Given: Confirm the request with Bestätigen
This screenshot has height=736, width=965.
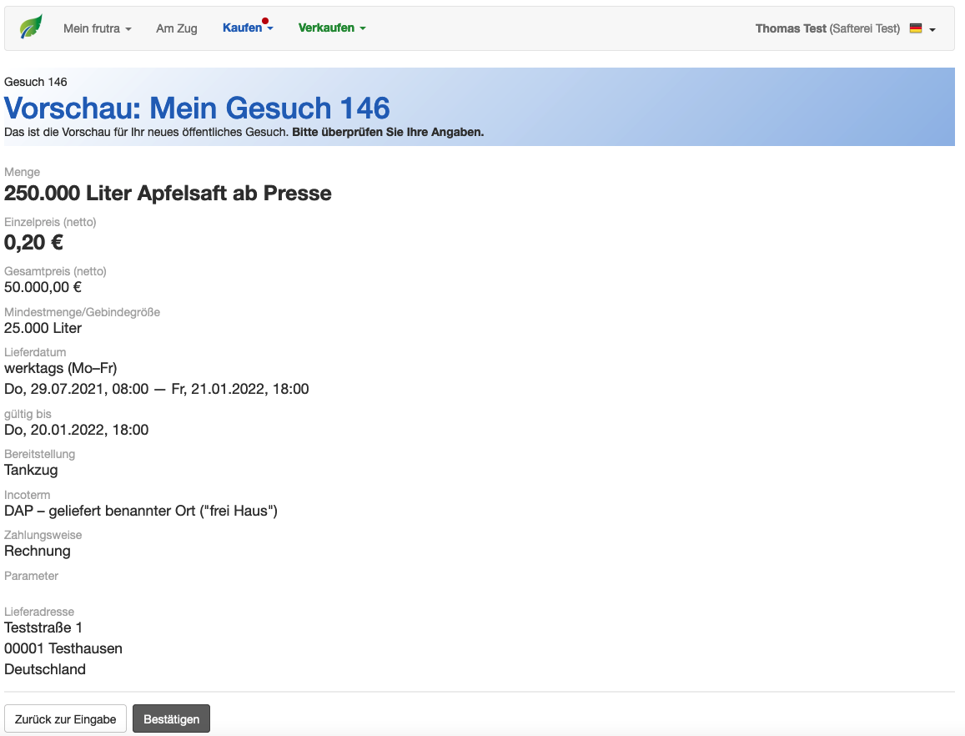Looking at the screenshot, I should point(171,718).
